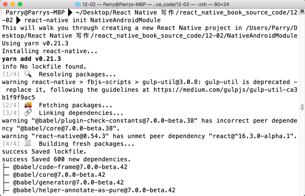Click the @babel/code-frame@7.0.0-beta.42 tree entry
Viewport: 305px width, 196px height.
click(x=70, y=167)
